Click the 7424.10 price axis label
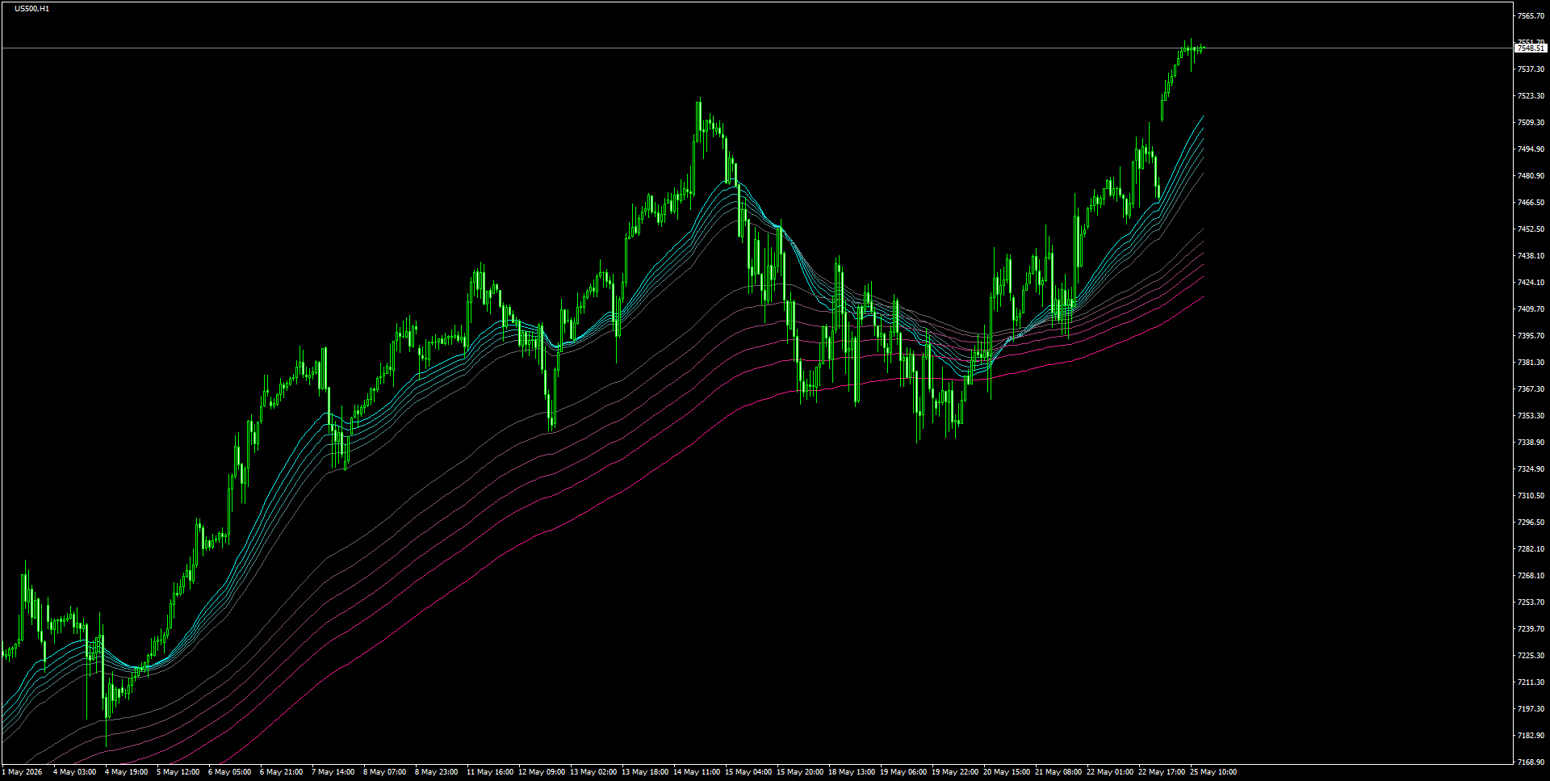The image size is (1550, 781). (x=1531, y=283)
